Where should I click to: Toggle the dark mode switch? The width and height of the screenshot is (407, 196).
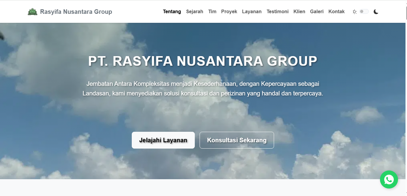[364, 11]
